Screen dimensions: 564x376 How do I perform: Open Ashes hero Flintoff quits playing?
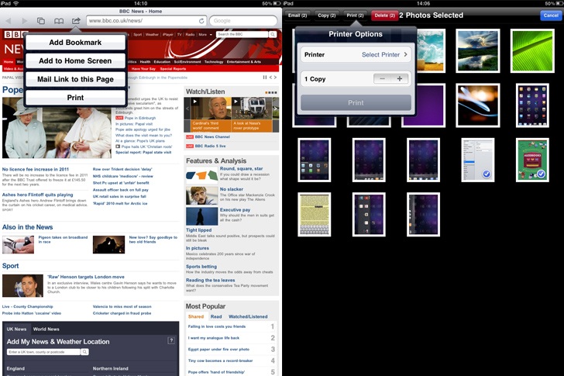[37, 195]
